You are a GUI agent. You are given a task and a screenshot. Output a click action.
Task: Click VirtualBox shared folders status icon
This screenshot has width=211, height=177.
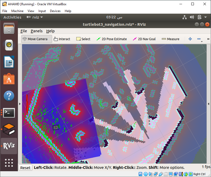(x=166, y=174)
